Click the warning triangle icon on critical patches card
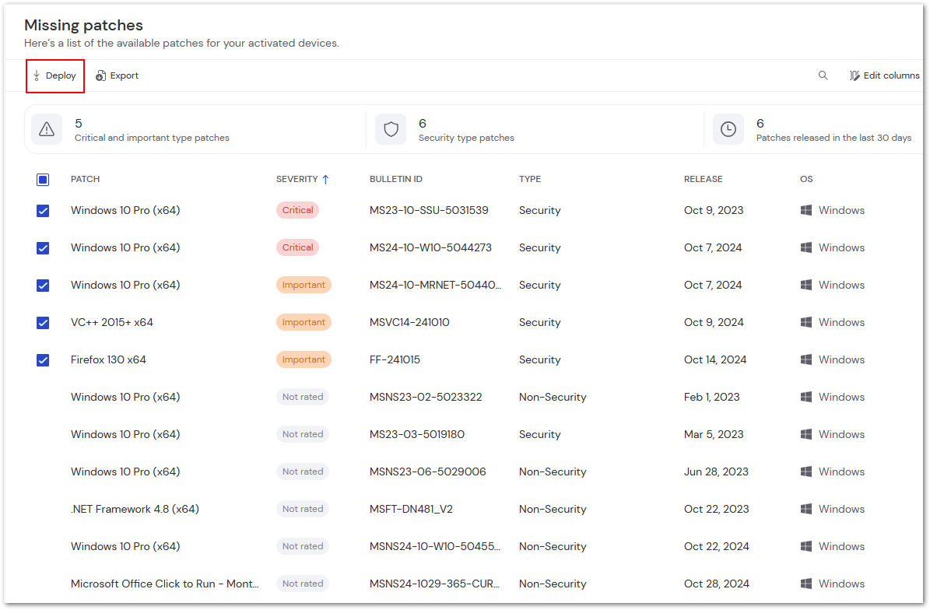The height and width of the screenshot is (610, 930). coord(46,129)
